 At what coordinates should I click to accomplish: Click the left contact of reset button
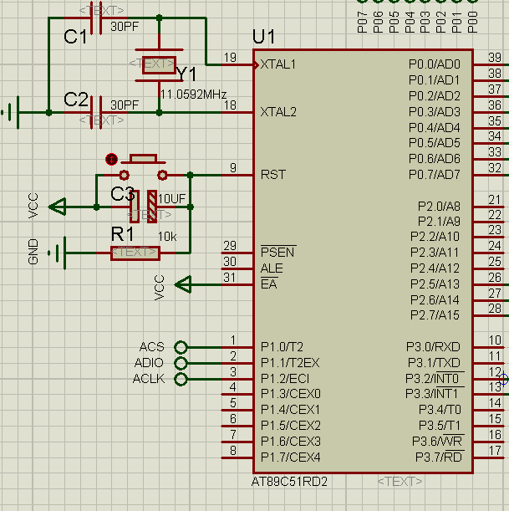tap(124, 175)
